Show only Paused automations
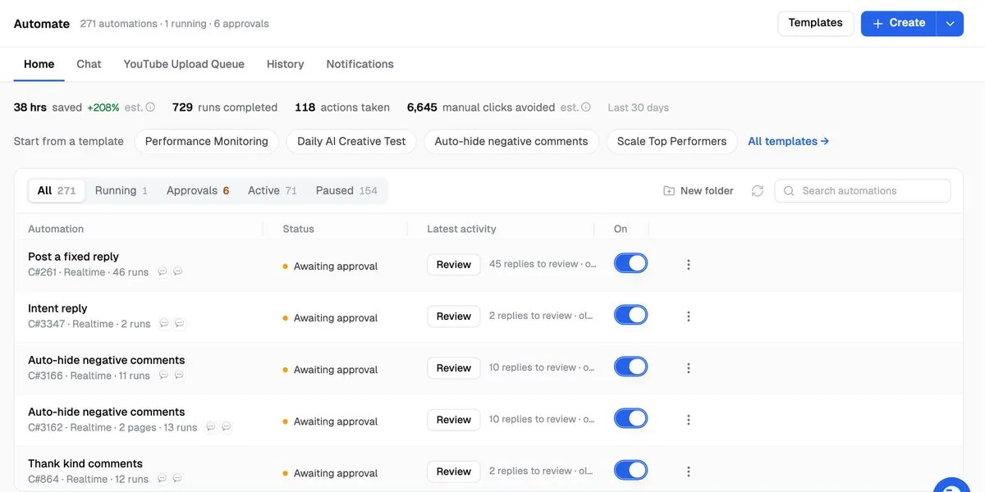The height and width of the screenshot is (492, 985). [346, 190]
